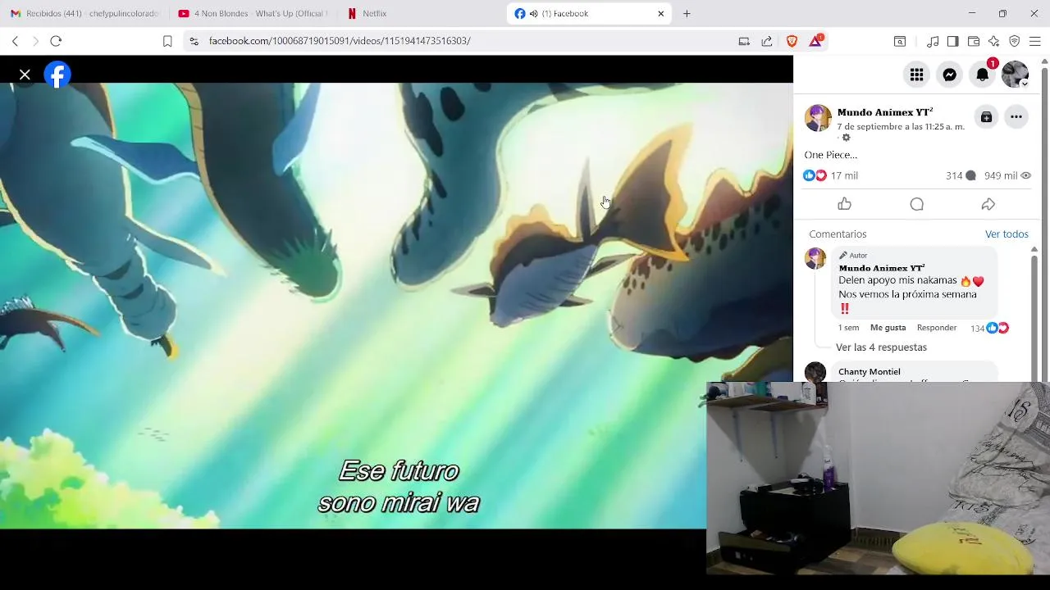The width and height of the screenshot is (1050, 590).
Task: Click the post caption 'One Piece...'
Action: 830,155
